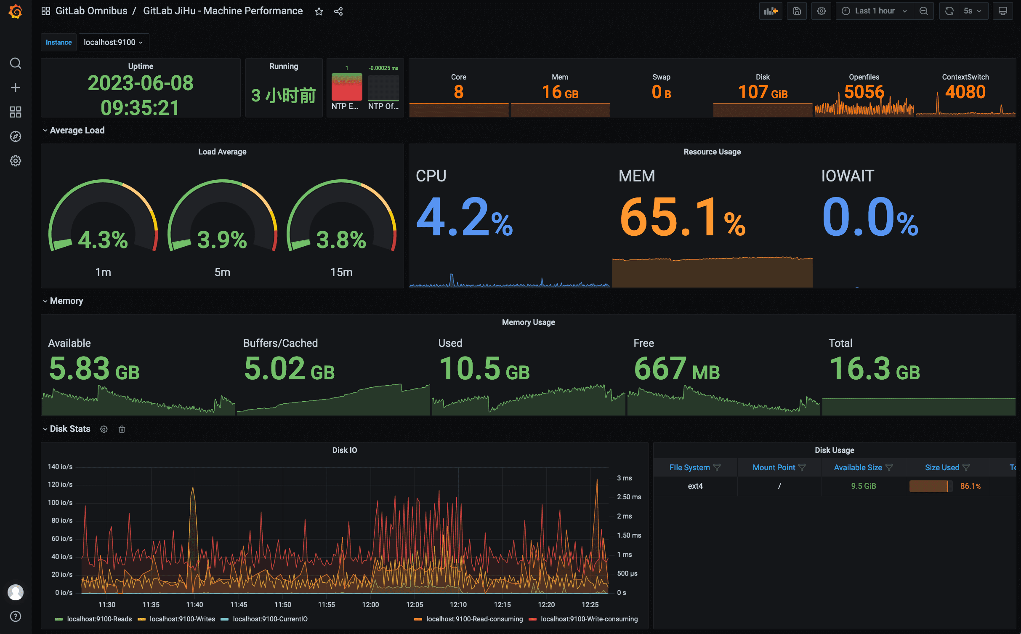Delete the Disk Stats row with trash icon

coord(122,429)
